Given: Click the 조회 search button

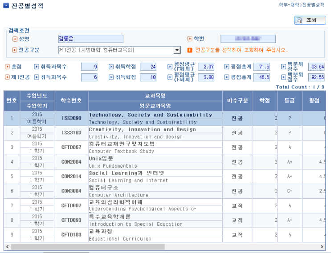Looking at the screenshot, I should pos(310,20).
